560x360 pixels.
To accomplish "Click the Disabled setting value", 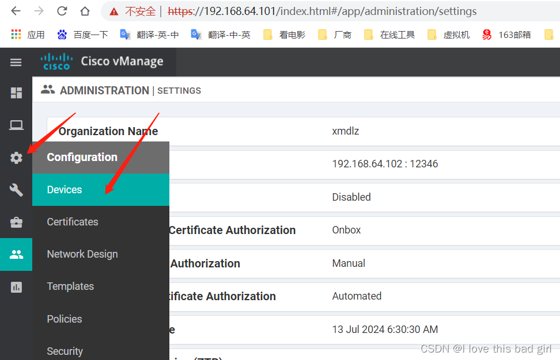I will tap(351, 197).
